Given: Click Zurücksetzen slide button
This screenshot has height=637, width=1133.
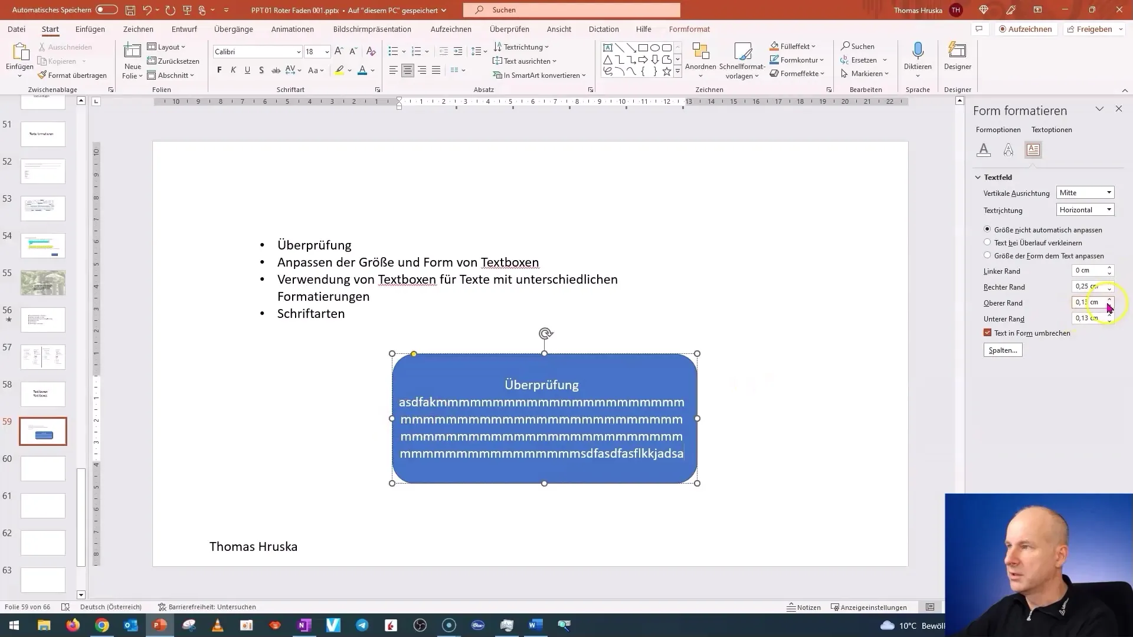Looking at the screenshot, I should (x=173, y=61).
